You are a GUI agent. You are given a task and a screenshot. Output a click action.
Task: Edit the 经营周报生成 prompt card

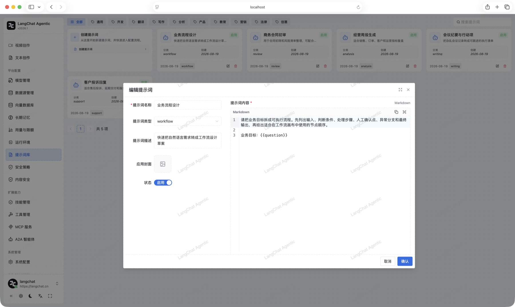(407, 66)
